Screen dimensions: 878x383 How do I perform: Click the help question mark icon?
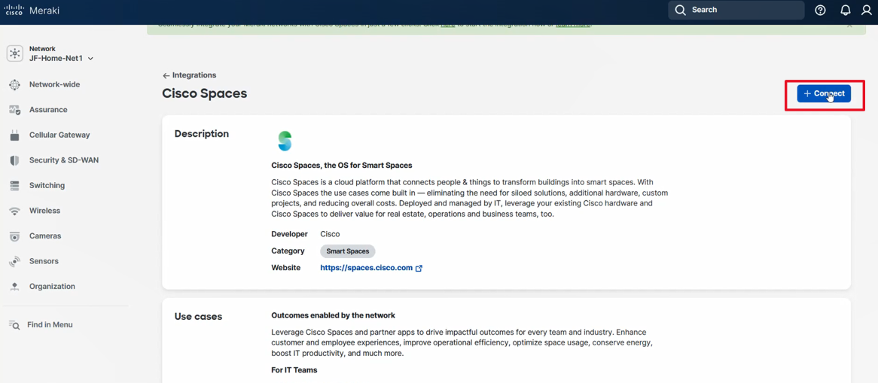[820, 11]
